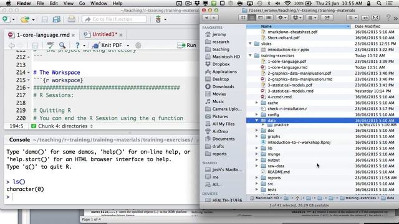Open the View menu

(69, 3)
